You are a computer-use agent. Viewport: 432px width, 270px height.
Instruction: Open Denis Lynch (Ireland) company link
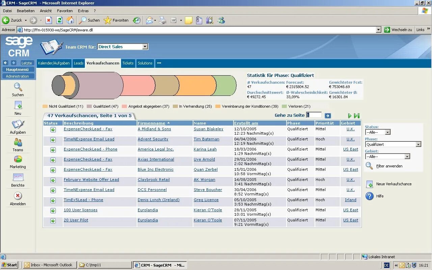pos(159,200)
